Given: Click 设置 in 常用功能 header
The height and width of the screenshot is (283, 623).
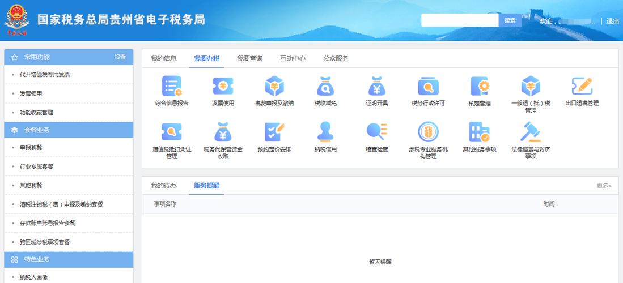Looking at the screenshot, I should 120,57.
